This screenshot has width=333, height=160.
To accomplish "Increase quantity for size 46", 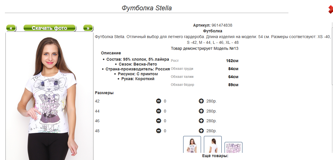I will click(x=201, y=121).
